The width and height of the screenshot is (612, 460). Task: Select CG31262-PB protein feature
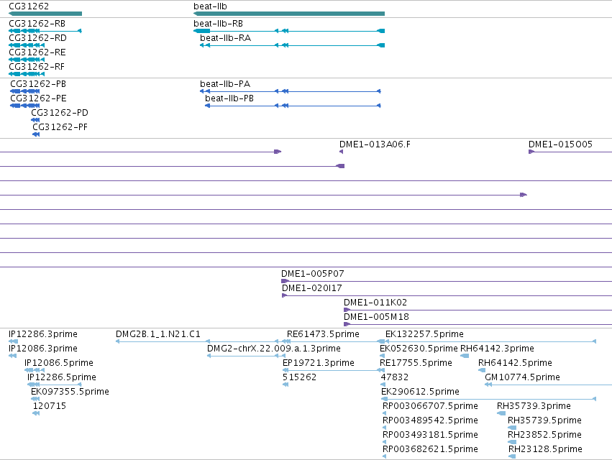click(x=25, y=91)
